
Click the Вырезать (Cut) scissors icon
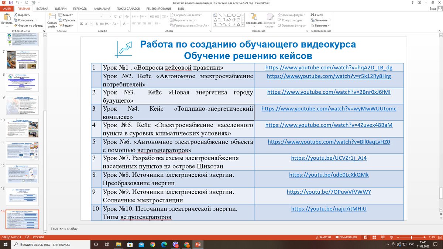[16, 15]
